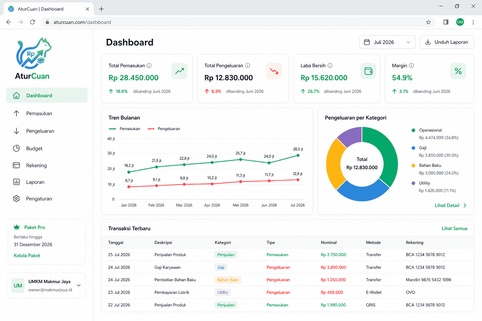Click the green trending-up icon on Pemasukan card
The height and width of the screenshot is (321, 482).
[x=179, y=71]
